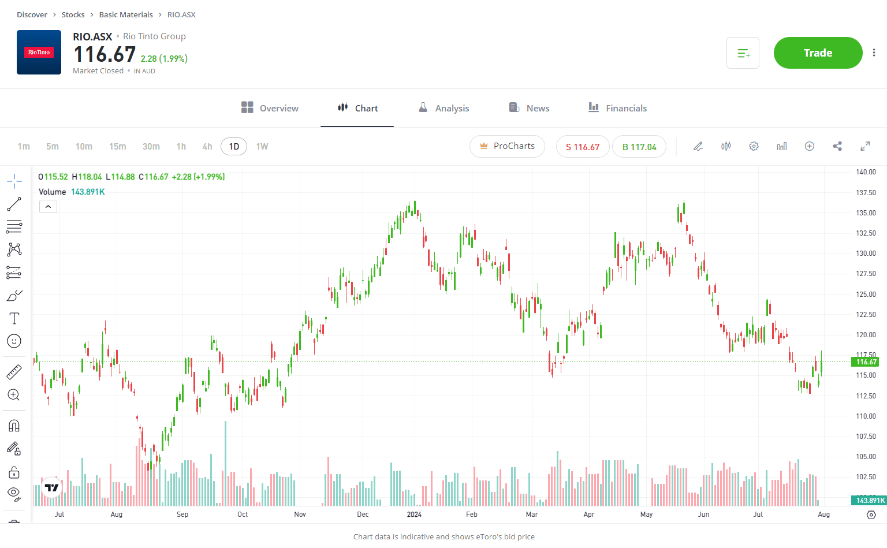The height and width of the screenshot is (548, 887).
Task: Open the forecasting and measurement tools
Action: 14,272
